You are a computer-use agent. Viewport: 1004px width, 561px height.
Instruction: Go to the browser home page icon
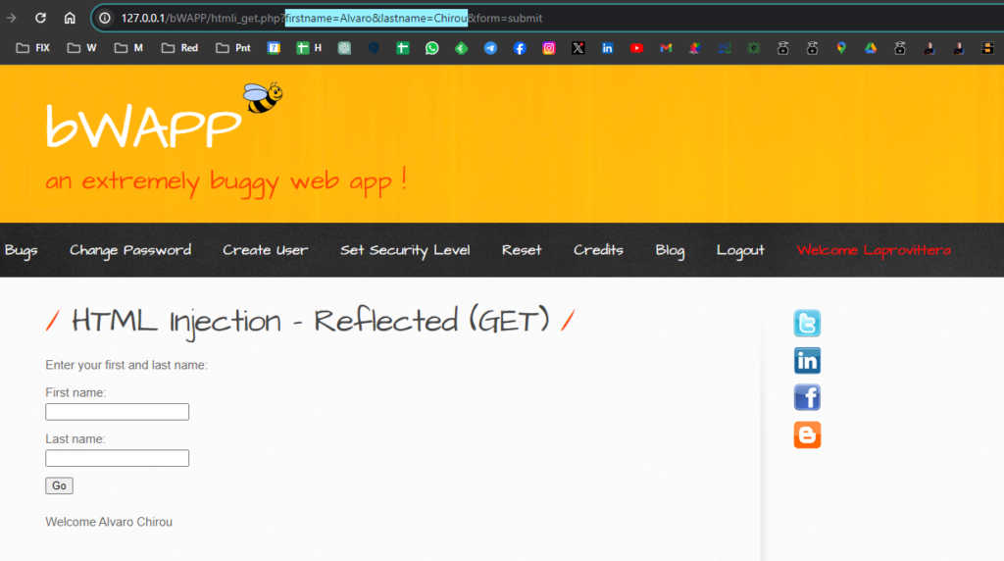(x=70, y=18)
